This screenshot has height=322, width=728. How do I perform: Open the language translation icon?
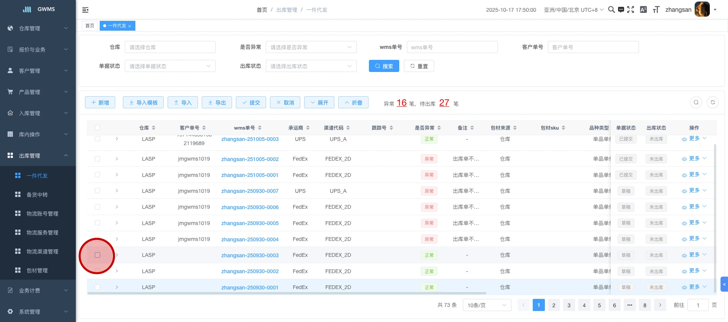643,9
